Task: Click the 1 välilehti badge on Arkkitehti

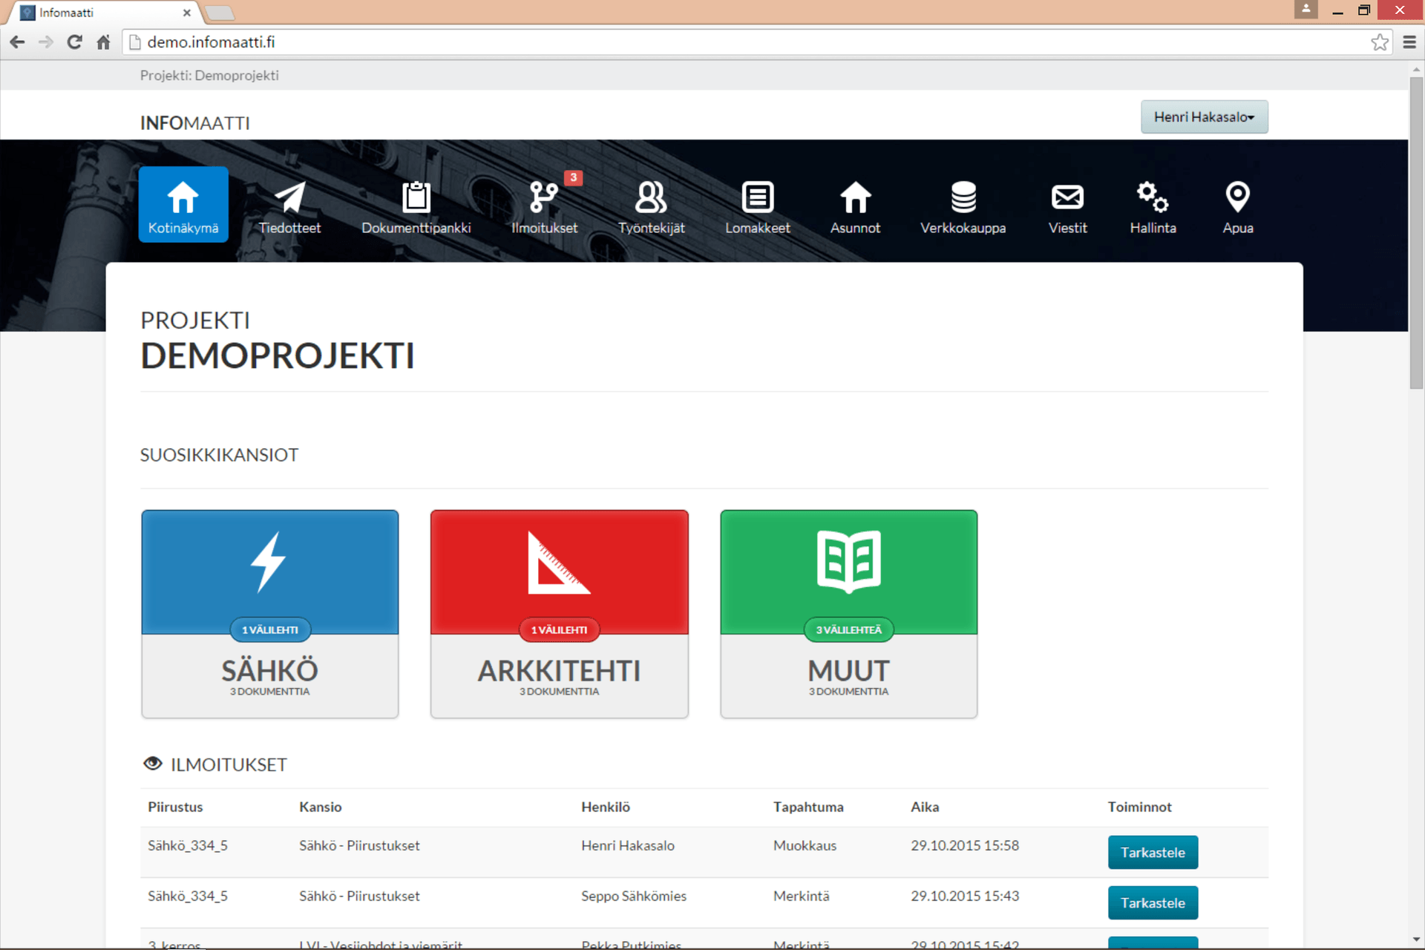Action: [559, 630]
